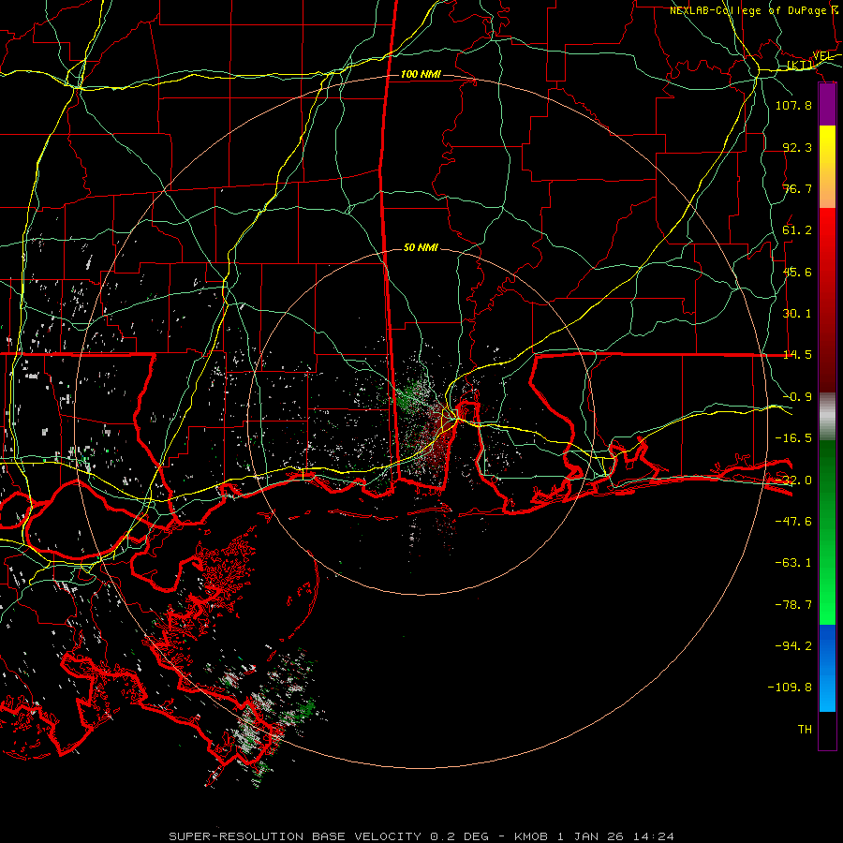Screen dimensions: 843x843
Task: Click the -109.8 value on velocity scale
Action: (790, 688)
